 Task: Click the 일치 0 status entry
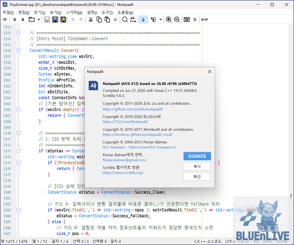(116, 241)
